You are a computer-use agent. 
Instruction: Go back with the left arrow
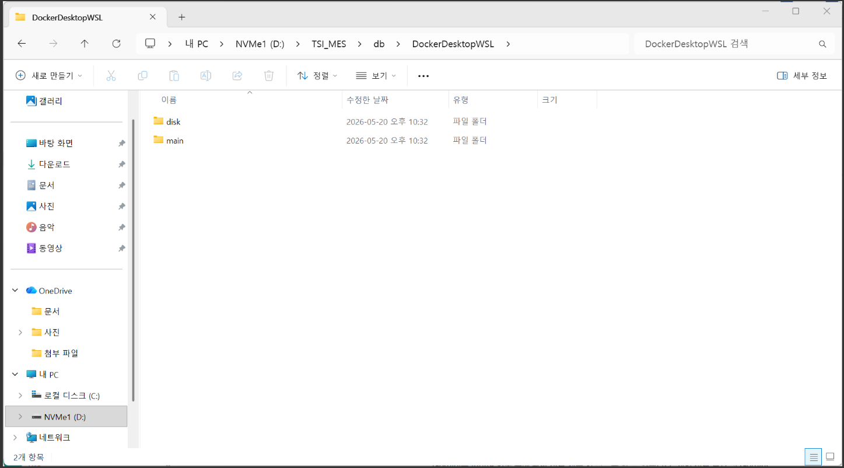click(22, 44)
